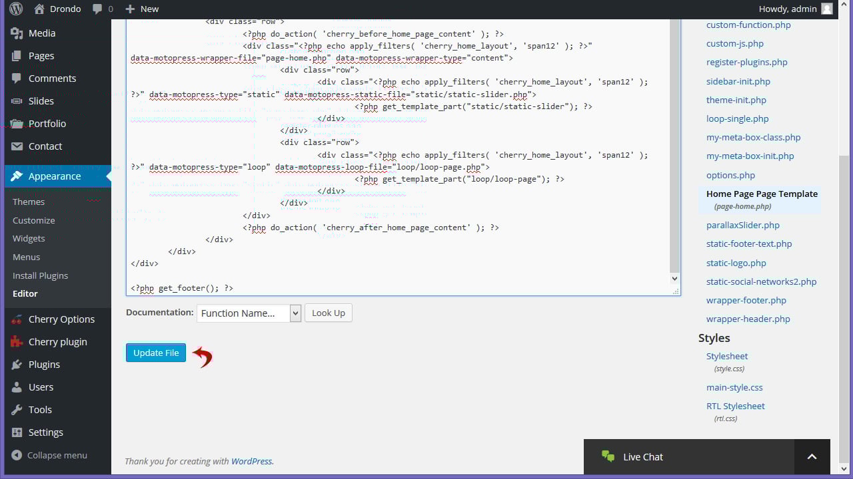Click the Contact envelope icon

click(17, 146)
